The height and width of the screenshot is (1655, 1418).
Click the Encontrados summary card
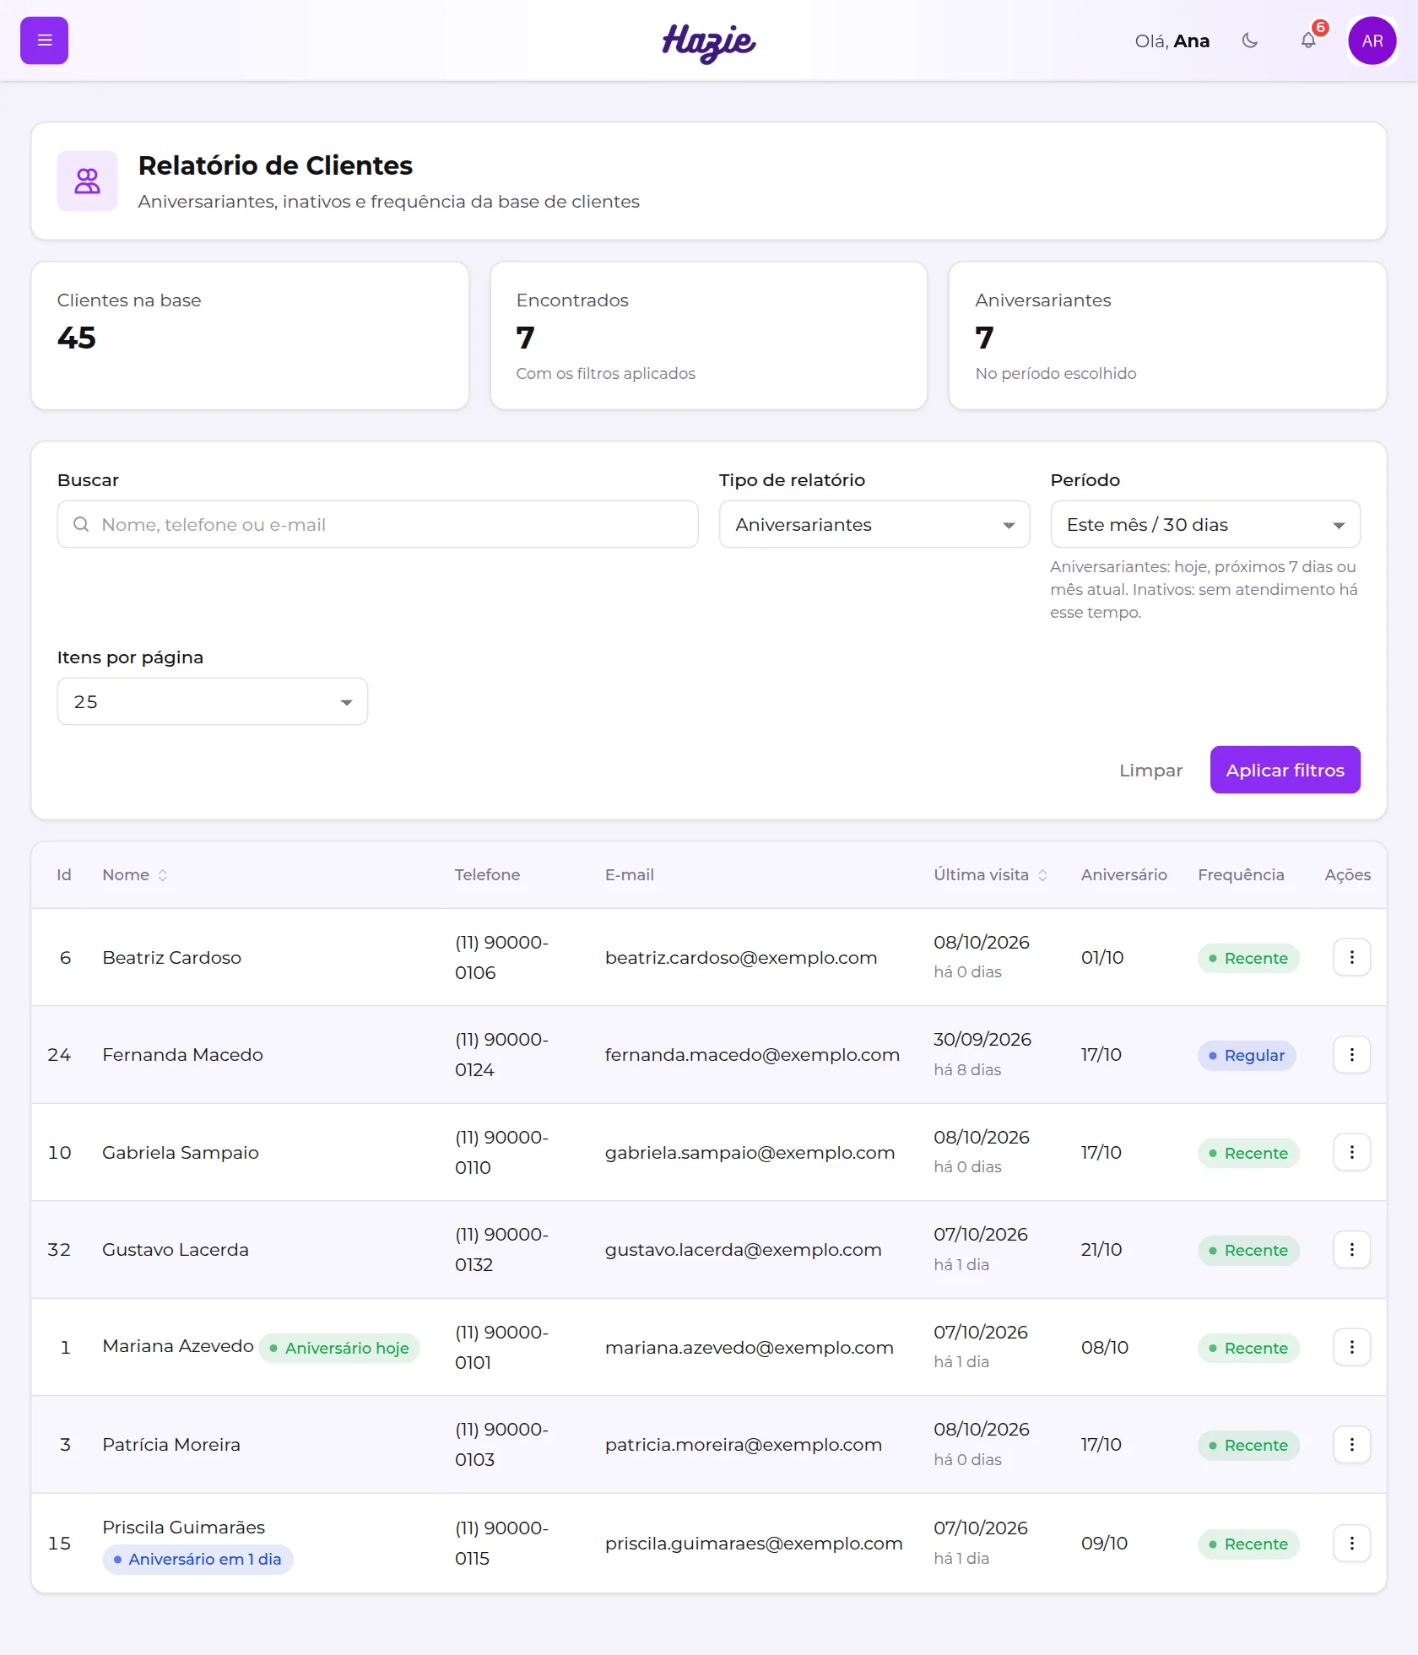(709, 336)
